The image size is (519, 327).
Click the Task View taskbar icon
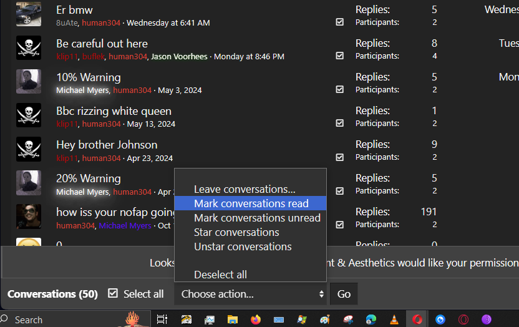[162, 320]
